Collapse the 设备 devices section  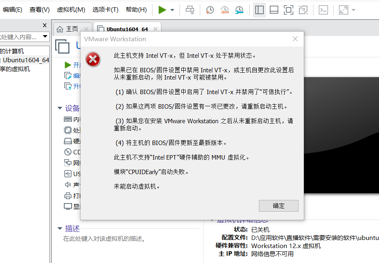click(x=60, y=108)
